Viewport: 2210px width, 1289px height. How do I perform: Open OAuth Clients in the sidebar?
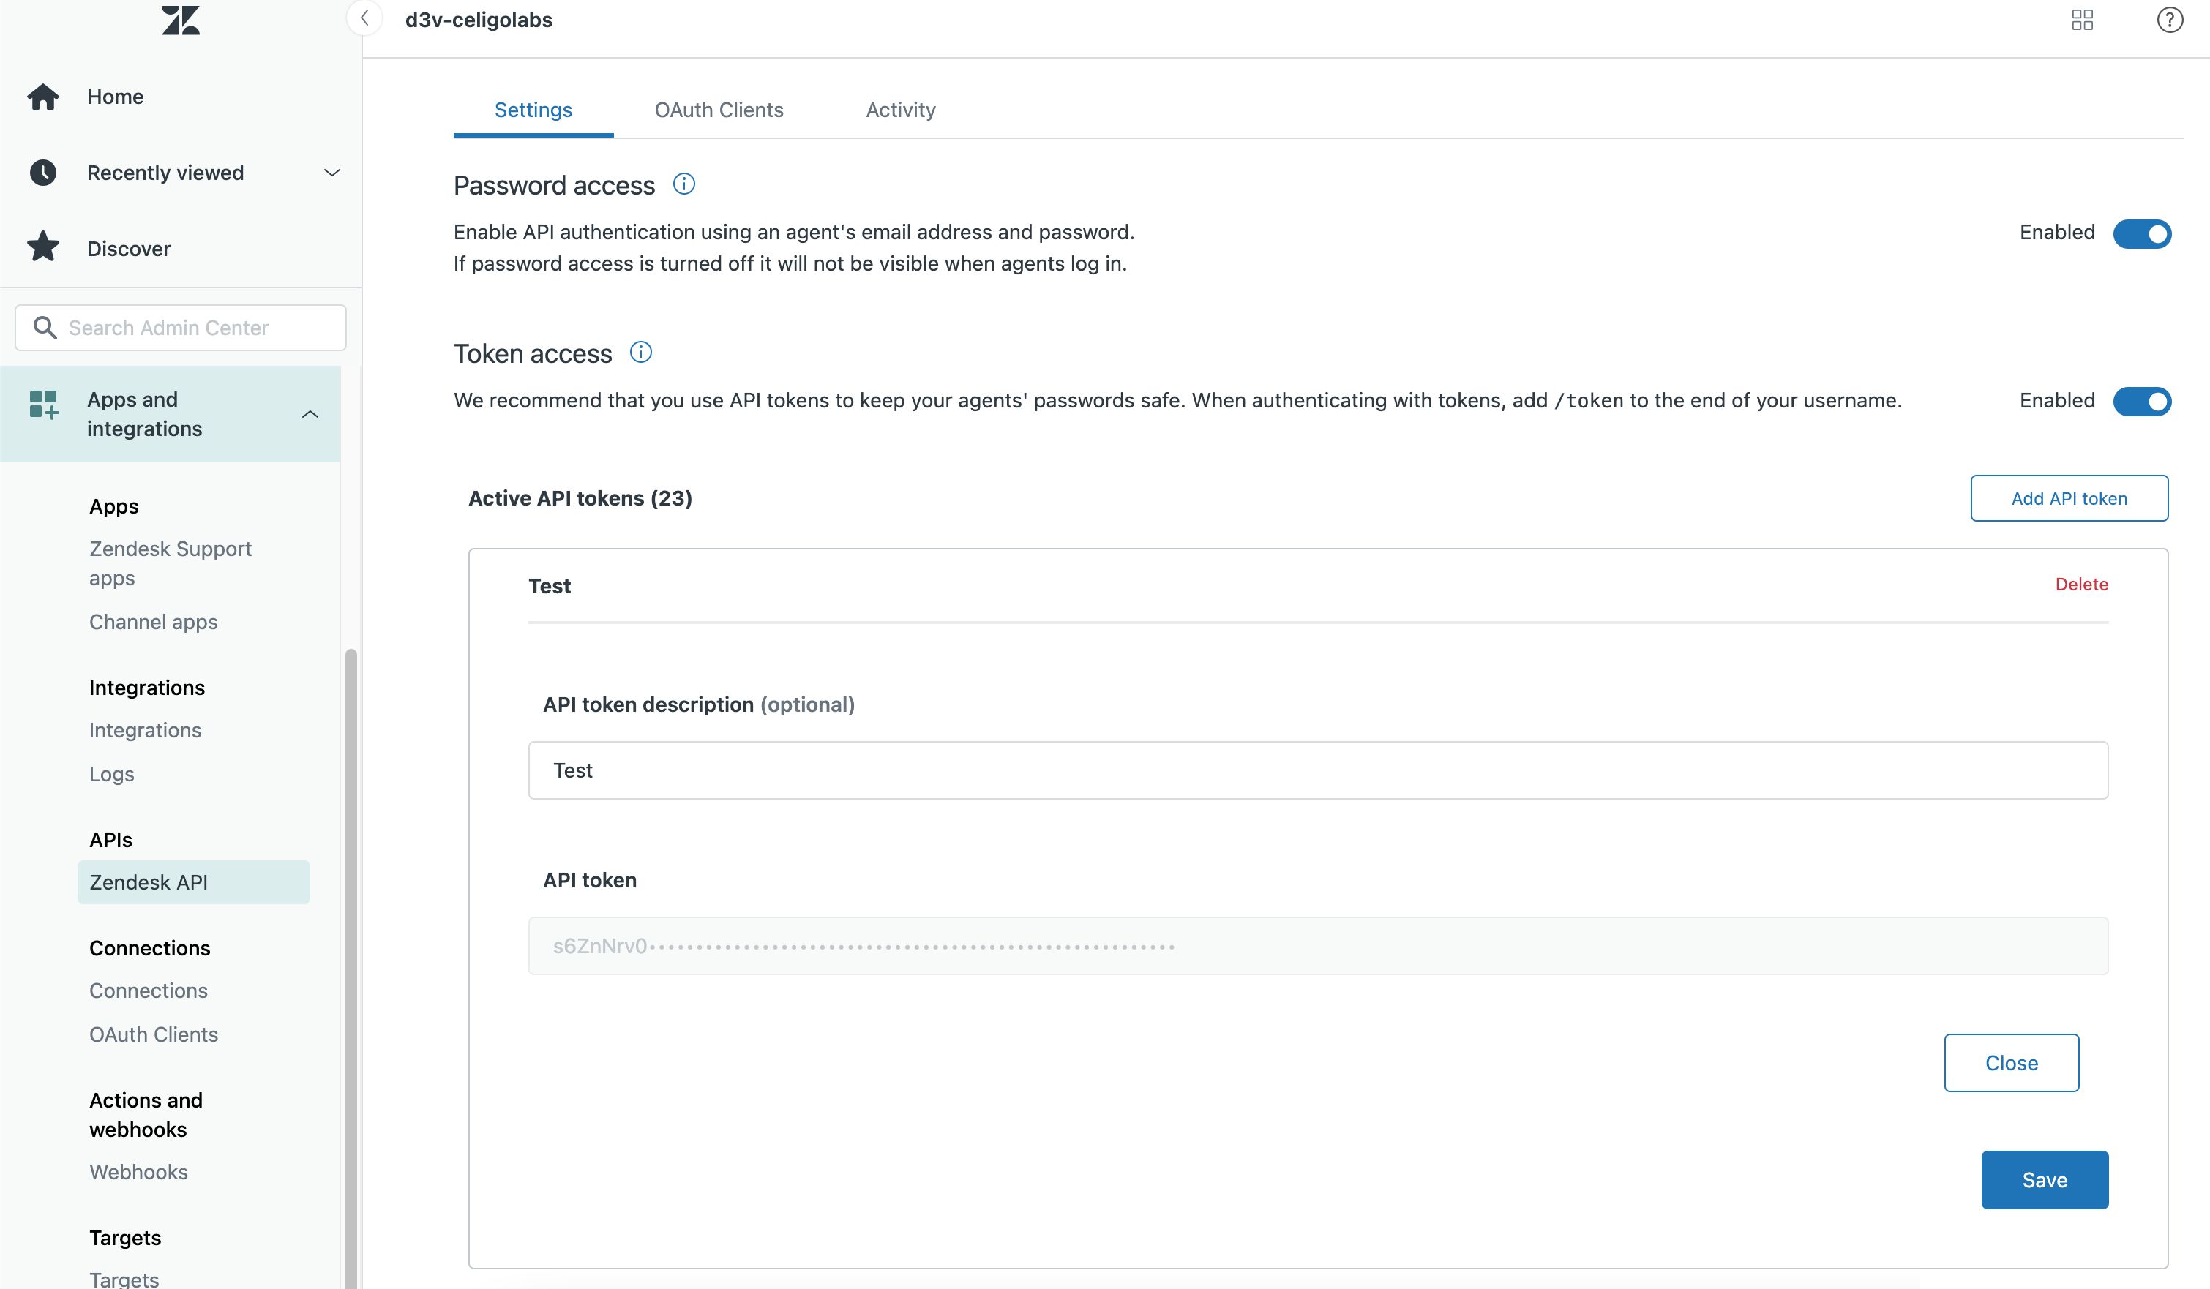click(154, 1034)
